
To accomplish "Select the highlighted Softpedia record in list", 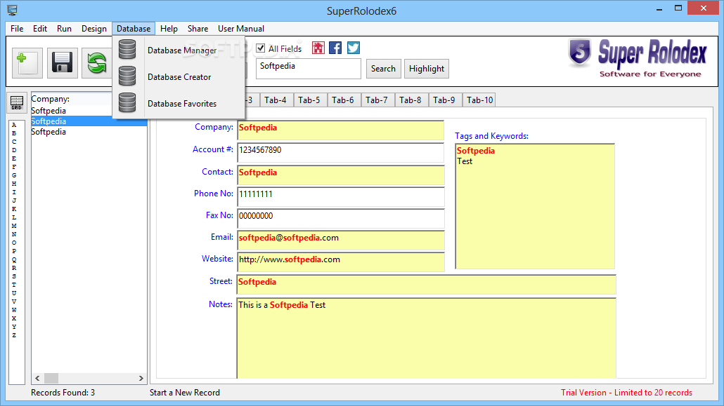I will coord(89,121).
